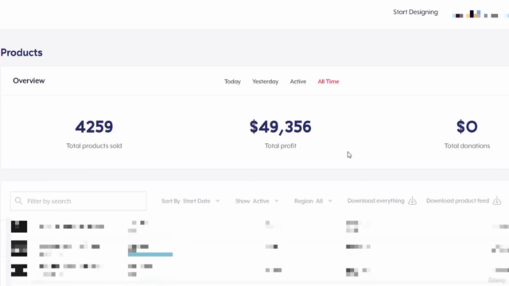Click the Overview section label
This screenshot has height=286, width=509.
[x=29, y=81]
